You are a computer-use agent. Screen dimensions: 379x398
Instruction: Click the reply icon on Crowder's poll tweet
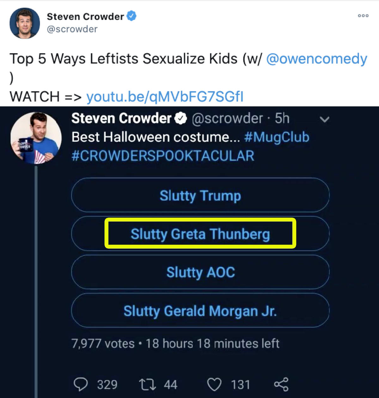pos(83,384)
